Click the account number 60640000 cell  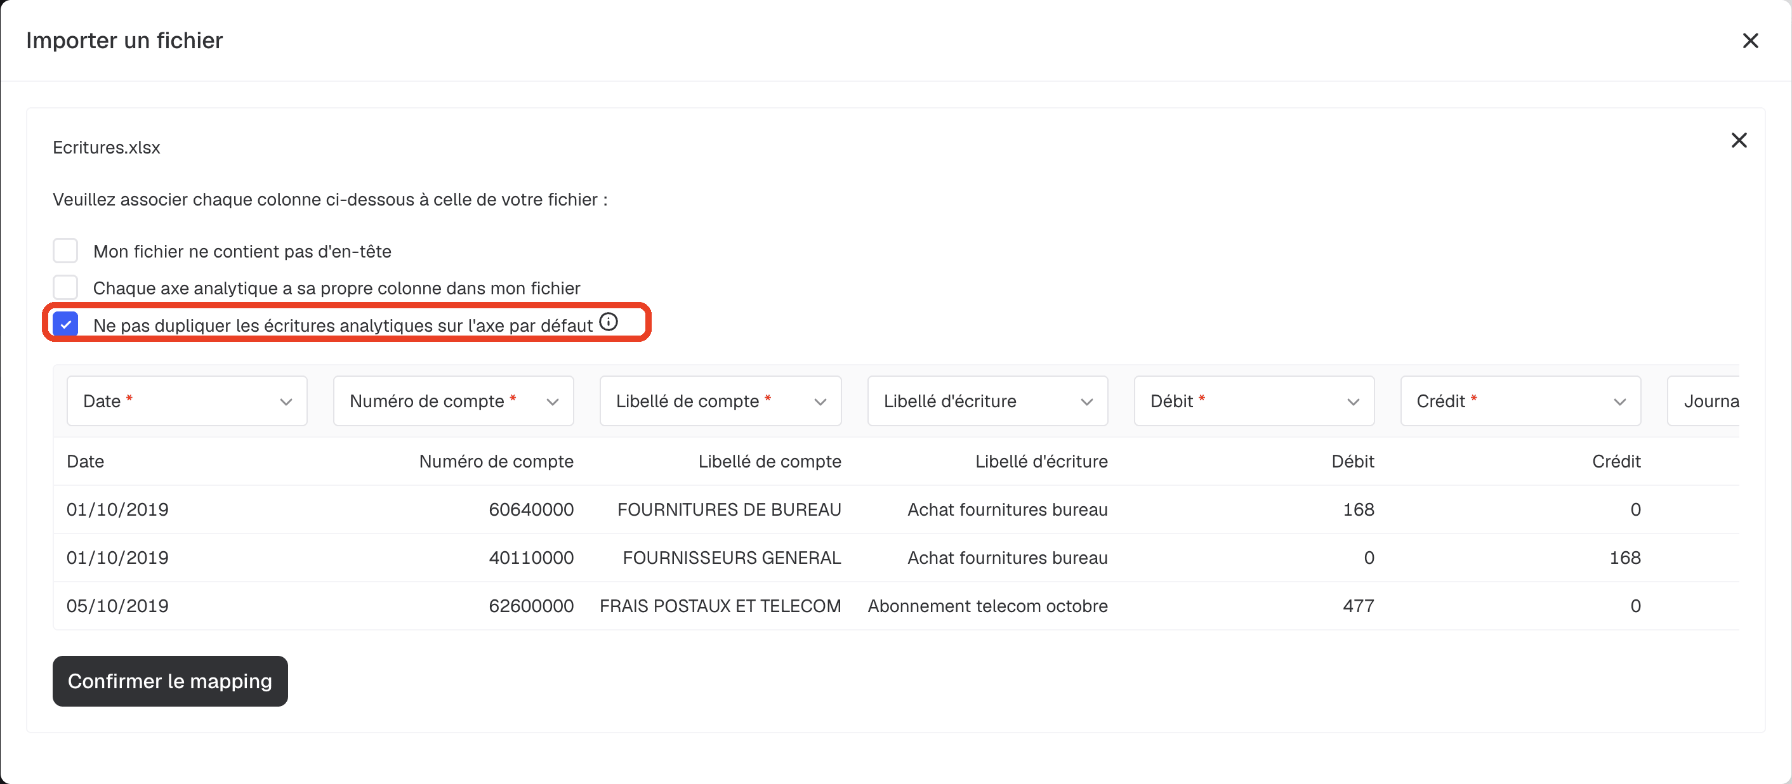coord(530,509)
